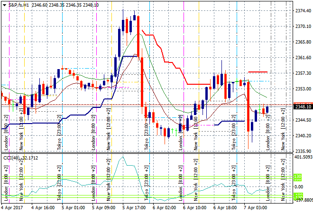Select the black current price label 2348.10

[x=303, y=107]
